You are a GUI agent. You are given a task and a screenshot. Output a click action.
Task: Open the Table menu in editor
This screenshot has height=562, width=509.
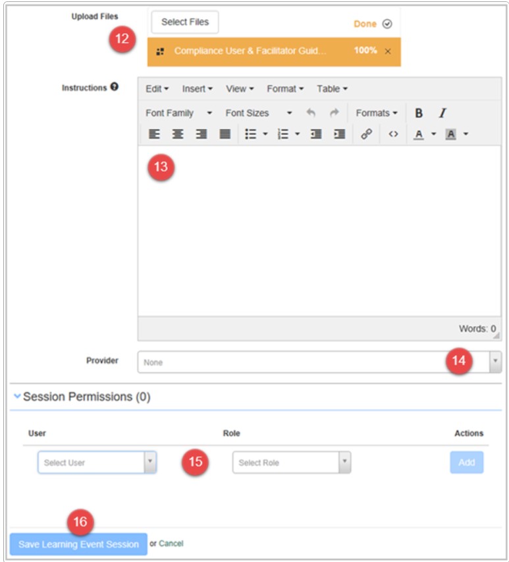(332, 88)
